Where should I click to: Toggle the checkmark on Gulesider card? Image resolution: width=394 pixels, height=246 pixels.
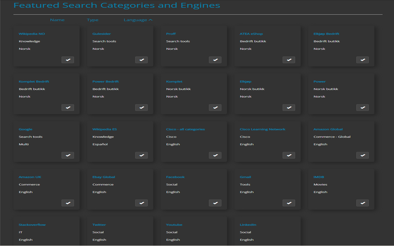click(x=141, y=60)
